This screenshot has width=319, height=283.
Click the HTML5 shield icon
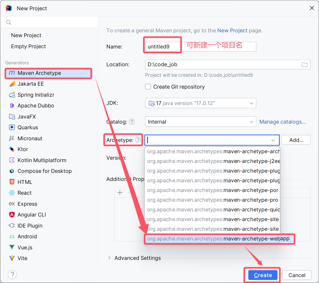(12, 182)
